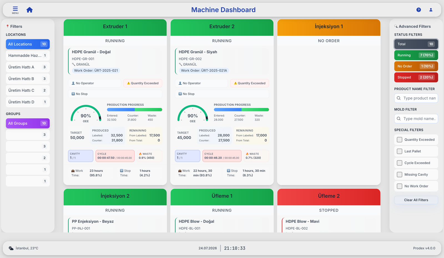Toggle the Cycle Exceeded checkbox

click(x=399, y=163)
